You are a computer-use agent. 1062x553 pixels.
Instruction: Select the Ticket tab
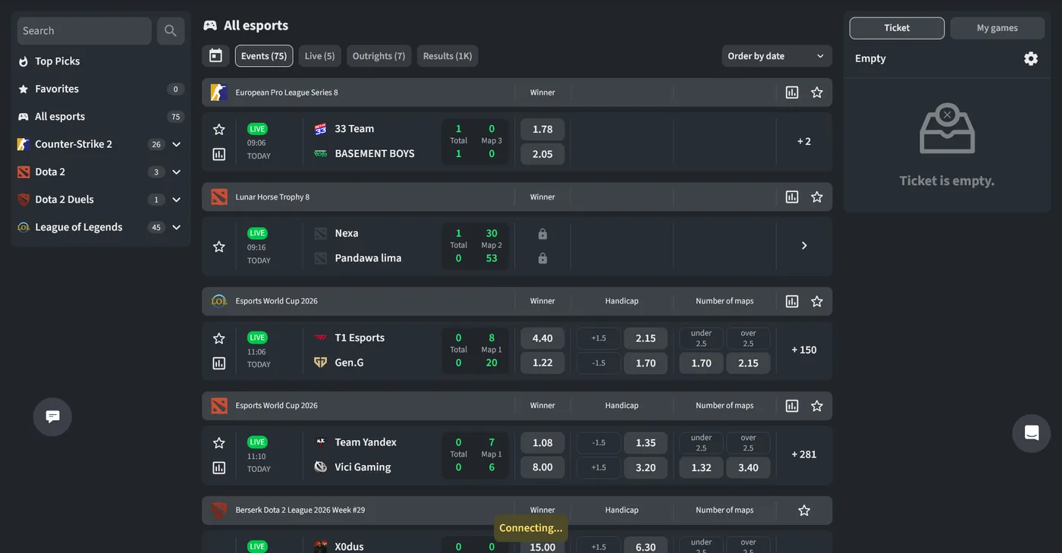click(x=897, y=28)
